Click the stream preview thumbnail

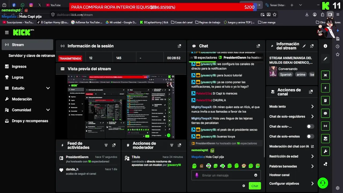[121, 107]
